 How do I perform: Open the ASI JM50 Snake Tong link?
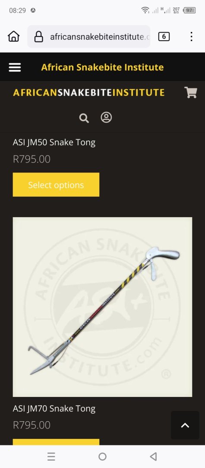(x=54, y=143)
